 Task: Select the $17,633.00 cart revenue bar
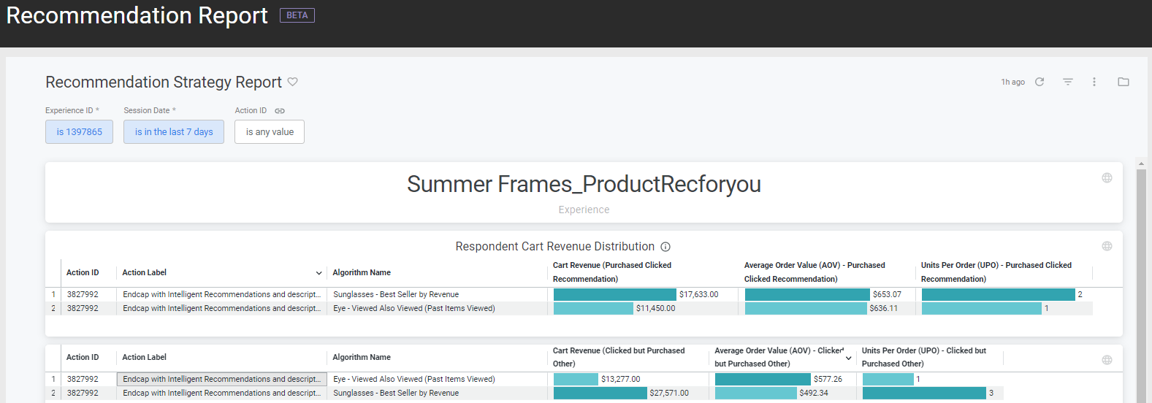pos(614,294)
